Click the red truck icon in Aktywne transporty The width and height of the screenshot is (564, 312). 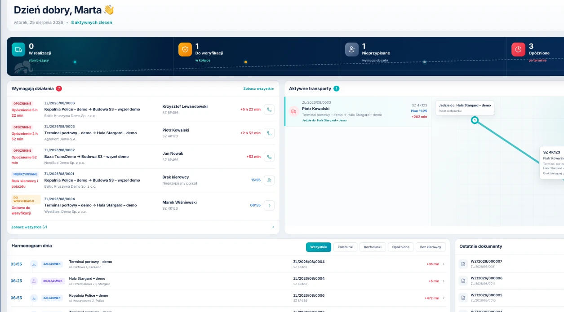coord(293,111)
